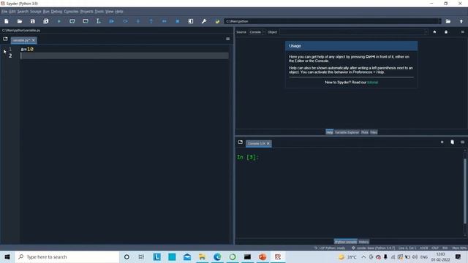Execute the current debug line
This screenshot has width=468, height=263.
coord(125,21)
